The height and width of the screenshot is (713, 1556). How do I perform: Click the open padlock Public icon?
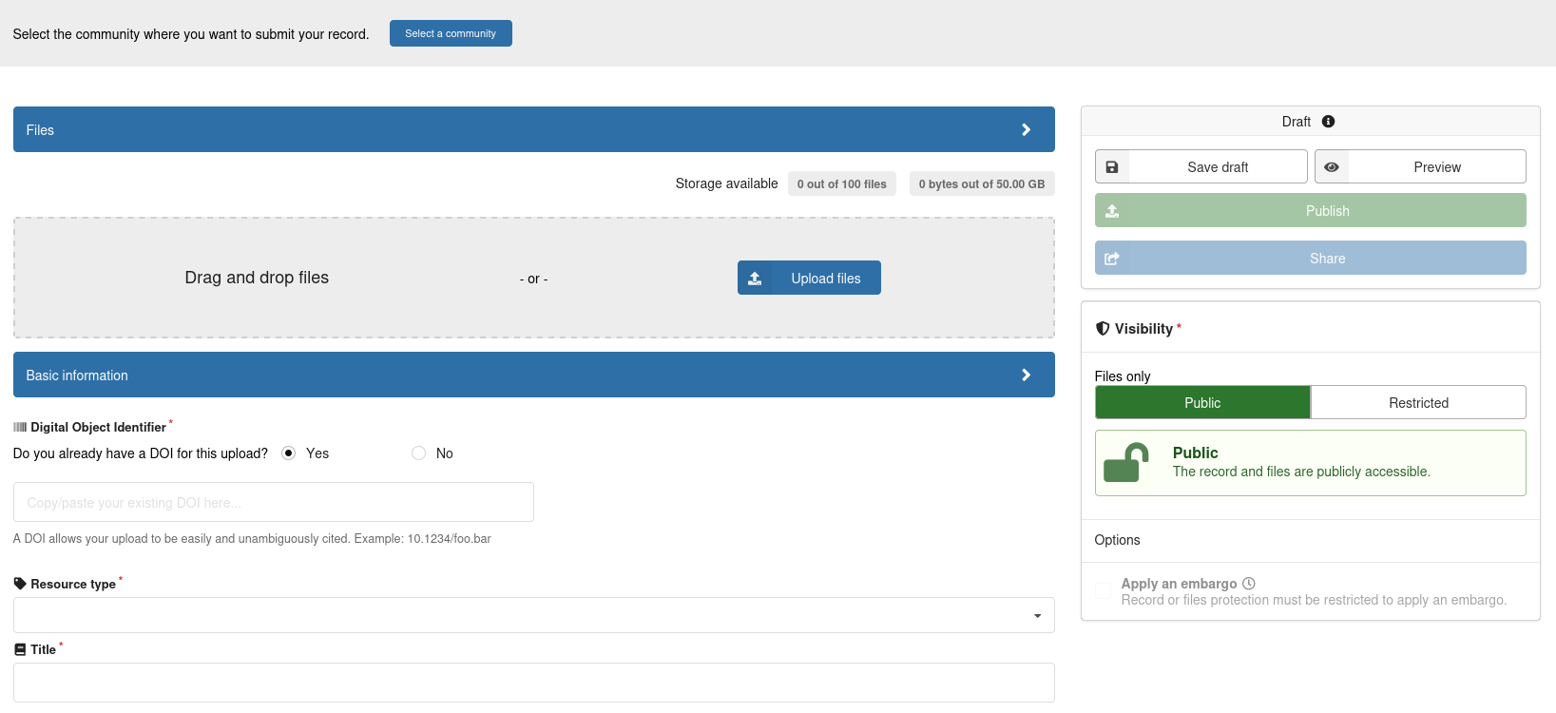(x=1126, y=463)
